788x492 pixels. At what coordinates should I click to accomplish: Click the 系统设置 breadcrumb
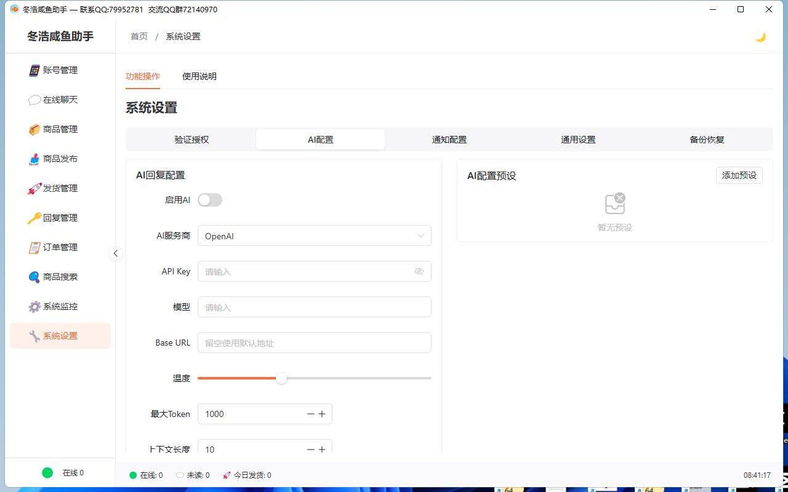pos(183,36)
